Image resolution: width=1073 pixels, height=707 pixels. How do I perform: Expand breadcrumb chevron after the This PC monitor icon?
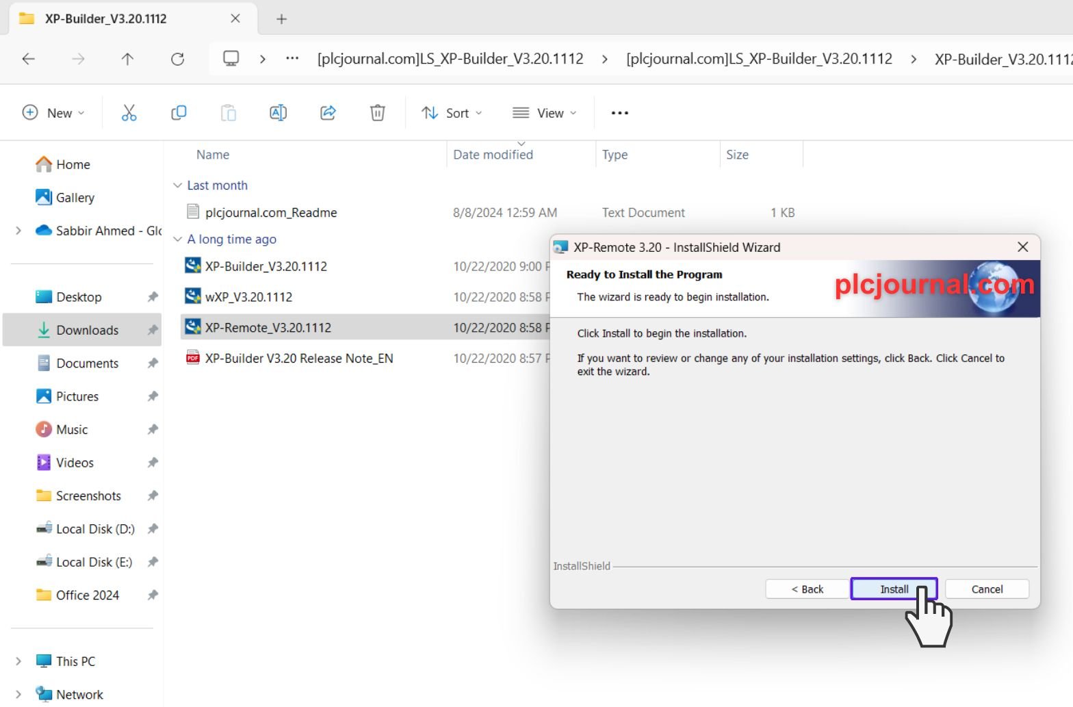[x=262, y=59]
